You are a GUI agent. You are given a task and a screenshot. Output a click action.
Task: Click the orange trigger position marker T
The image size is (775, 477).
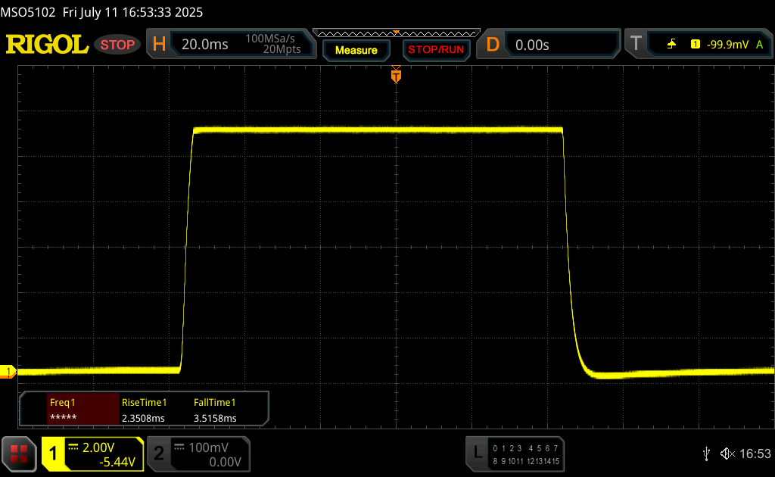[x=396, y=75]
